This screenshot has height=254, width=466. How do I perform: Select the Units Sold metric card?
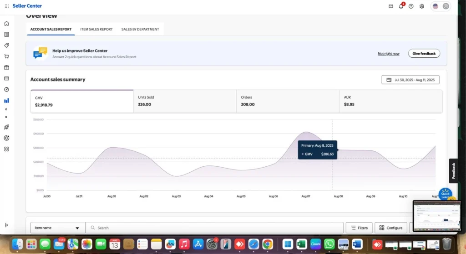185,101
